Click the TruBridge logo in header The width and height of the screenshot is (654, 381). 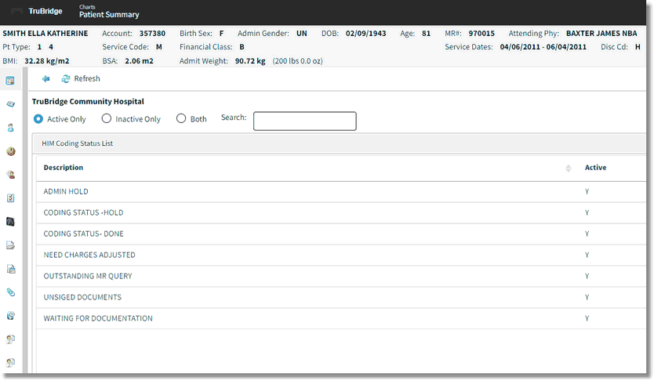pyautogui.click(x=45, y=11)
